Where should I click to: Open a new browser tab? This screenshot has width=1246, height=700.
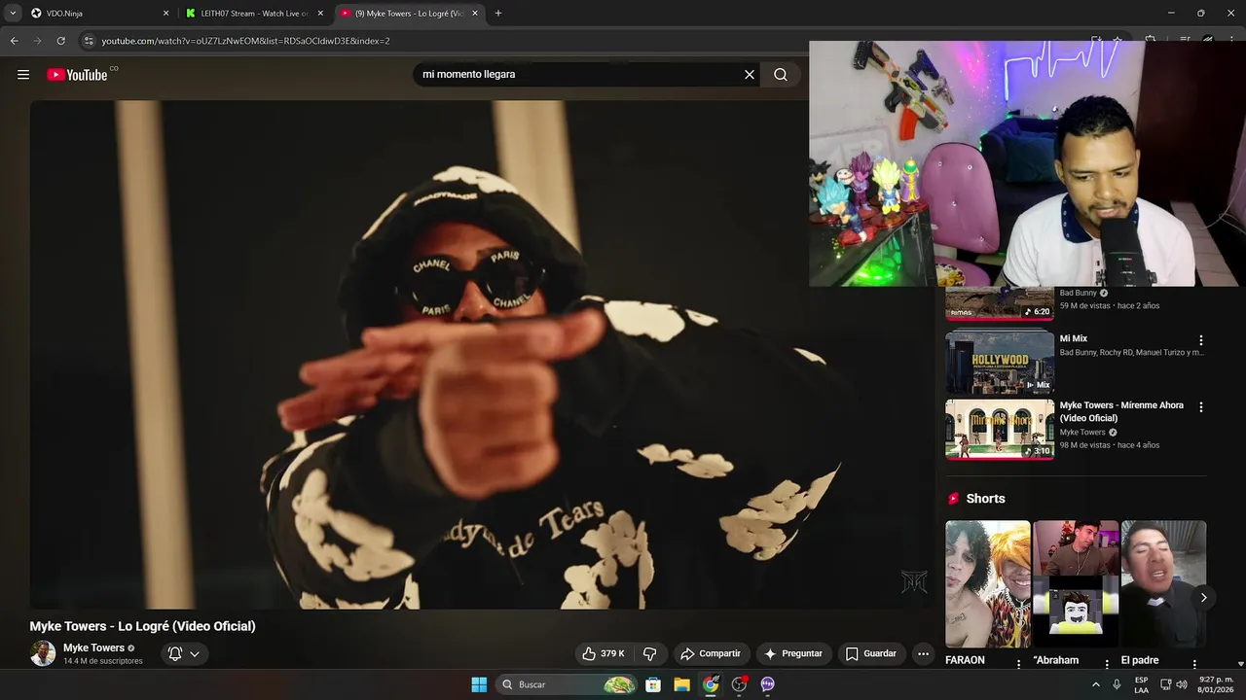tap(498, 14)
